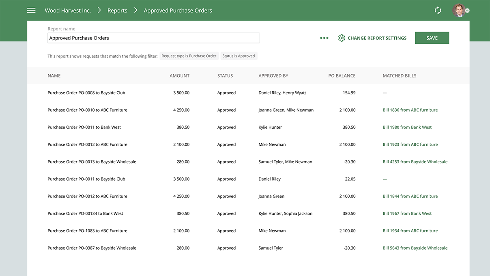
Task: Click the Status is Approved filter chip
Action: pos(239,56)
